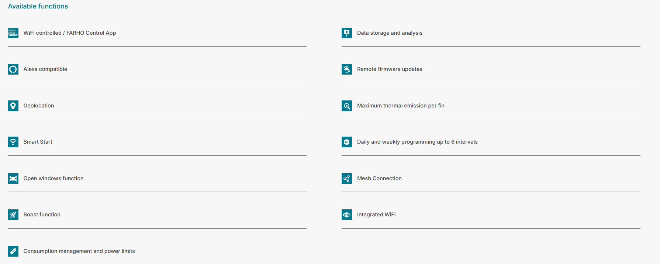Click the Consumption management and power limits text

pos(79,251)
